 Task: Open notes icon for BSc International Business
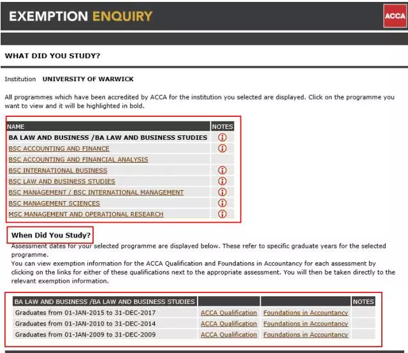[222, 170]
